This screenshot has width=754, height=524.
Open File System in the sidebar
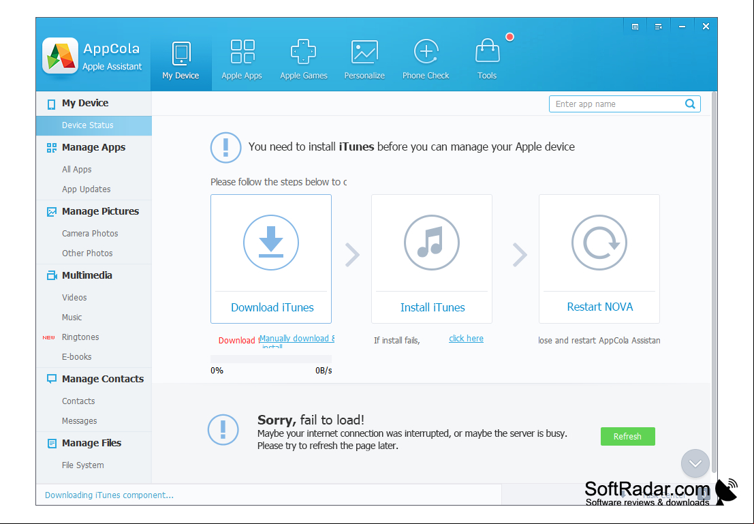coord(82,465)
